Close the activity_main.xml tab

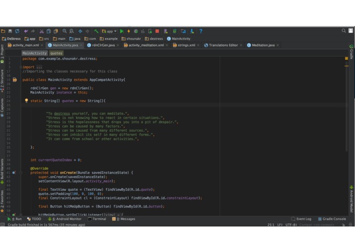[x=42, y=45]
